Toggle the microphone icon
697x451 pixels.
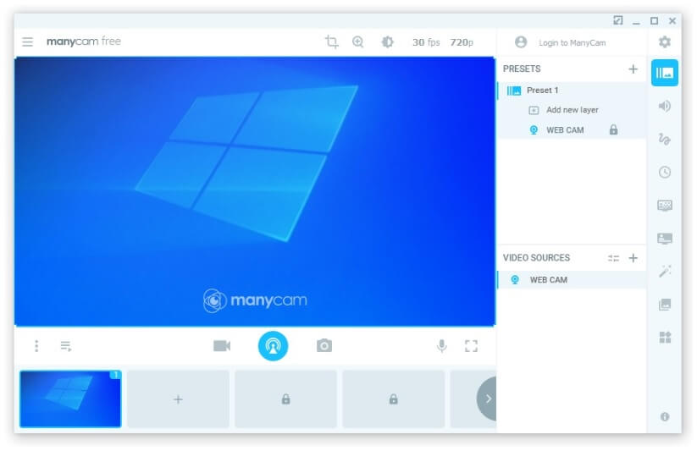point(441,346)
